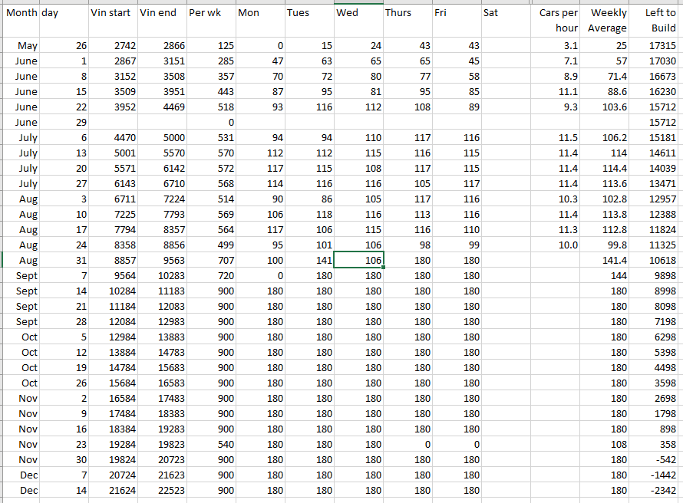The height and width of the screenshot is (503, 683).
Task: Select the Vin end cell showing 22523
Action: pos(161,490)
